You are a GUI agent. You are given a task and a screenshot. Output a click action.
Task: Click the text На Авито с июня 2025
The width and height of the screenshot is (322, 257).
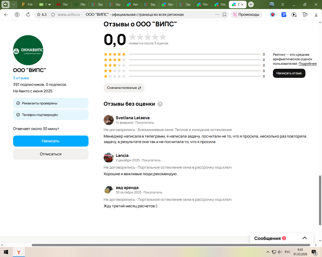tap(33, 91)
